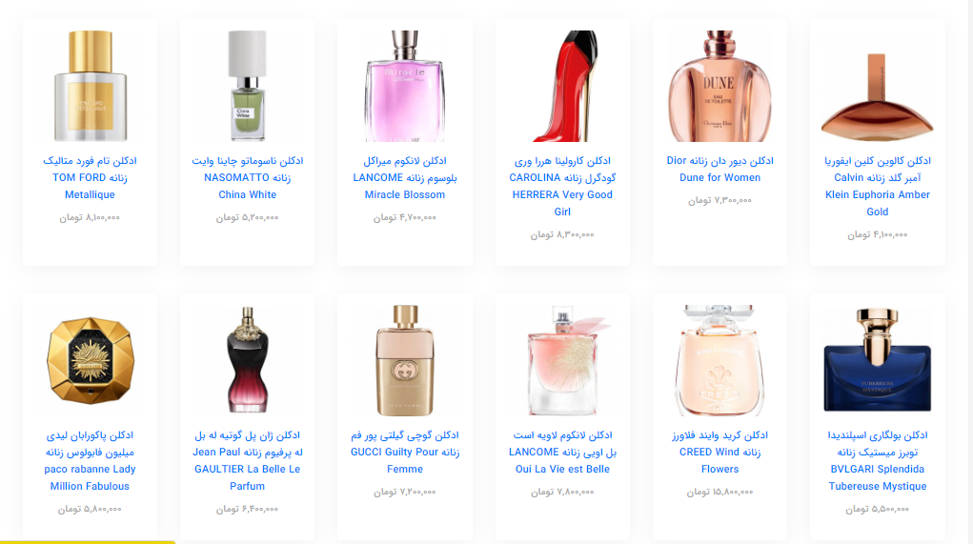Viewport: 973px width, 544px height.
Task: Follow the paco rabanne Lady Million Fabulous link
Action: tap(90, 460)
